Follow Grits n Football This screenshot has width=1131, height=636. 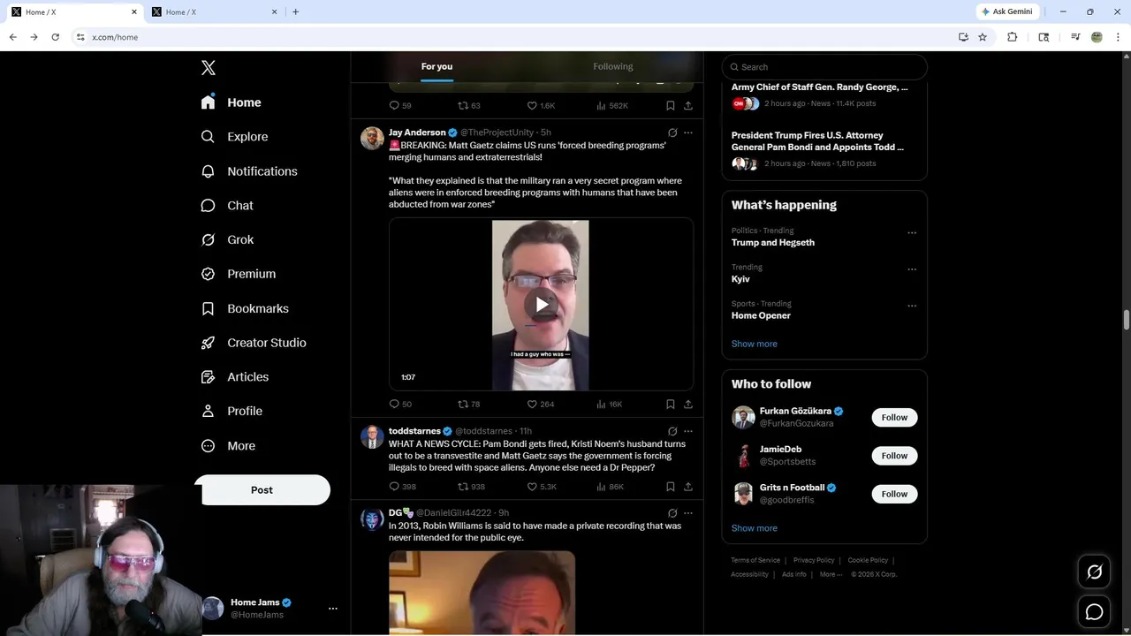(x=894, y=494)
